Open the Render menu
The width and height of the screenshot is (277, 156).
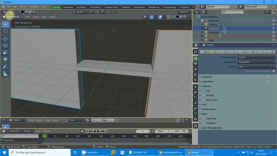click(23, 7)
